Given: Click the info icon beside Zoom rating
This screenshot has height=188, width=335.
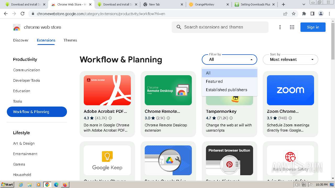Looking at the screenshot, I should (x=290, y=118).
